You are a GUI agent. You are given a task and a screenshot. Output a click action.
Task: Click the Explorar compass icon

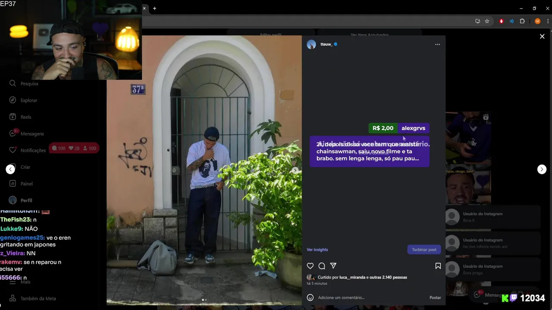click(x=13, y=100)
